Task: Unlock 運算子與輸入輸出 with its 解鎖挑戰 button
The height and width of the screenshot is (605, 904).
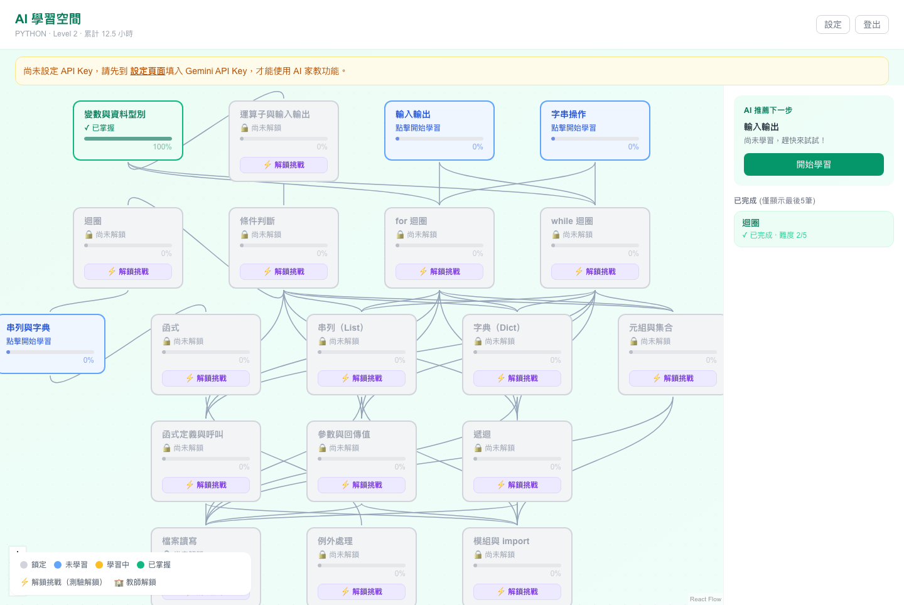Action: pyautogui.click(x=284, y=165)
